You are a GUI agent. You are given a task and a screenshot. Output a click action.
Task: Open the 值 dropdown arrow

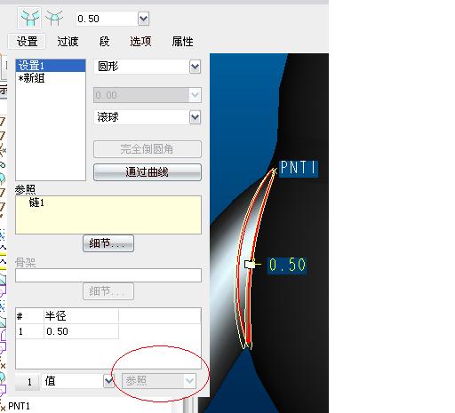point(108,381)
